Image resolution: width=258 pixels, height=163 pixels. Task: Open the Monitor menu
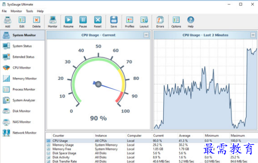point(16,11)
